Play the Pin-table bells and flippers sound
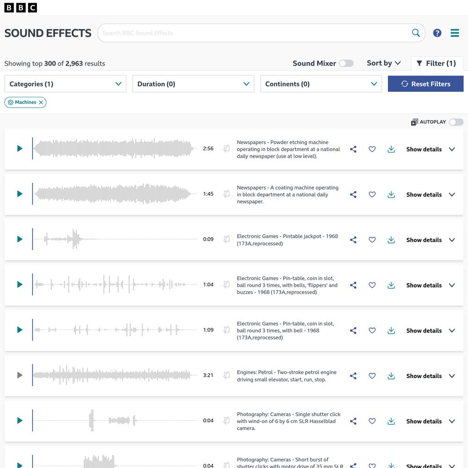The height and width of the screenshot is (468, 468). coord(20,285)
